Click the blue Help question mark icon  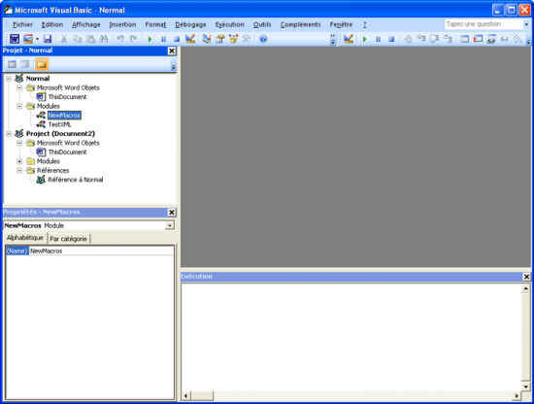coord(263,39)
